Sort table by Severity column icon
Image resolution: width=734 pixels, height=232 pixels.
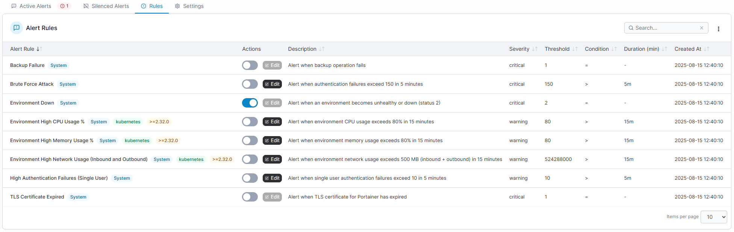click(x=535, y=49)
